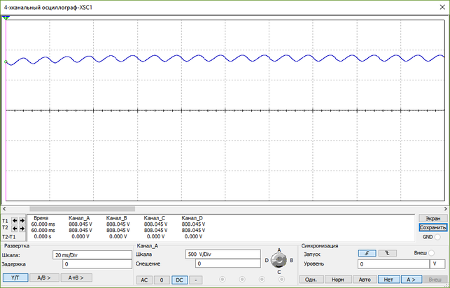Select third channel radio in Канал_A row
The width and height of the screenshot is (450, 288).
[262, 280]
